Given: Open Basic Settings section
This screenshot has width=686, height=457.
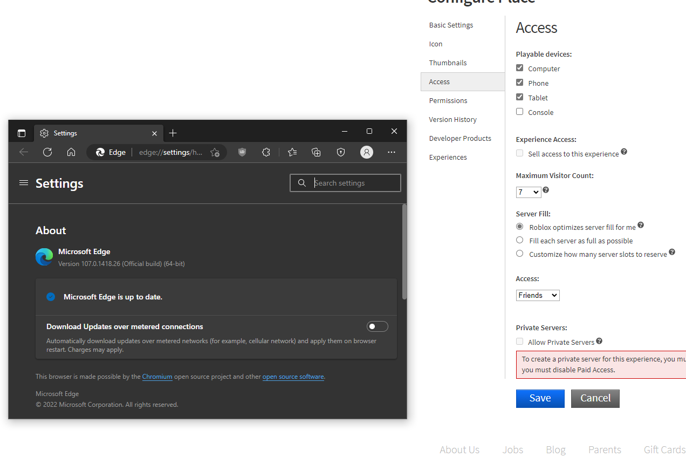Looking at the screenshot, I should 451,25.
